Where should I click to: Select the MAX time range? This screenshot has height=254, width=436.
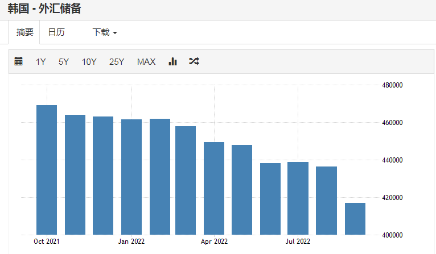point(146,61)
